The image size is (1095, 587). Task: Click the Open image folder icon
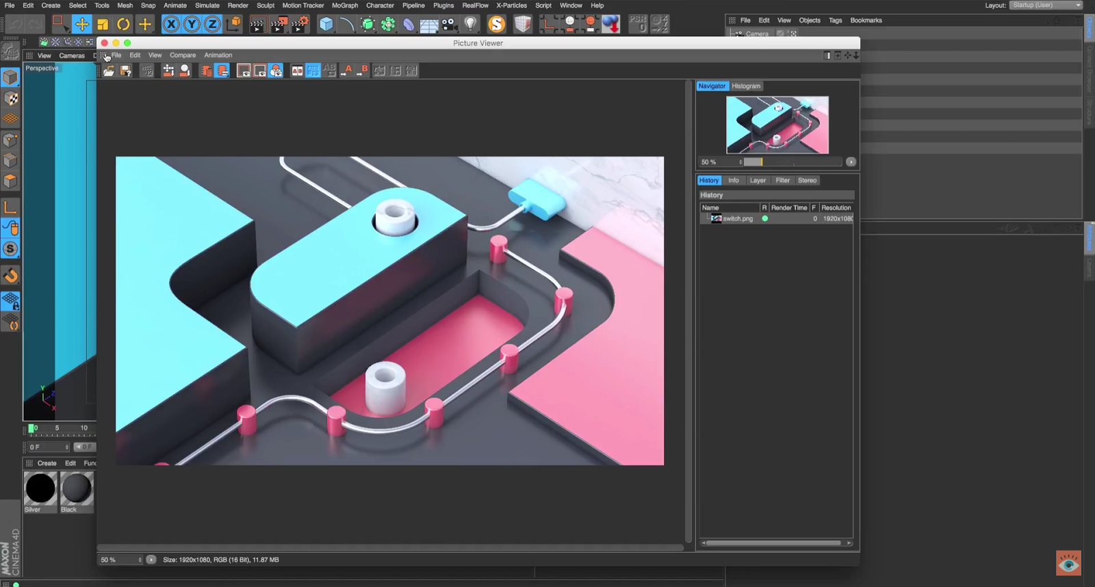109,70
